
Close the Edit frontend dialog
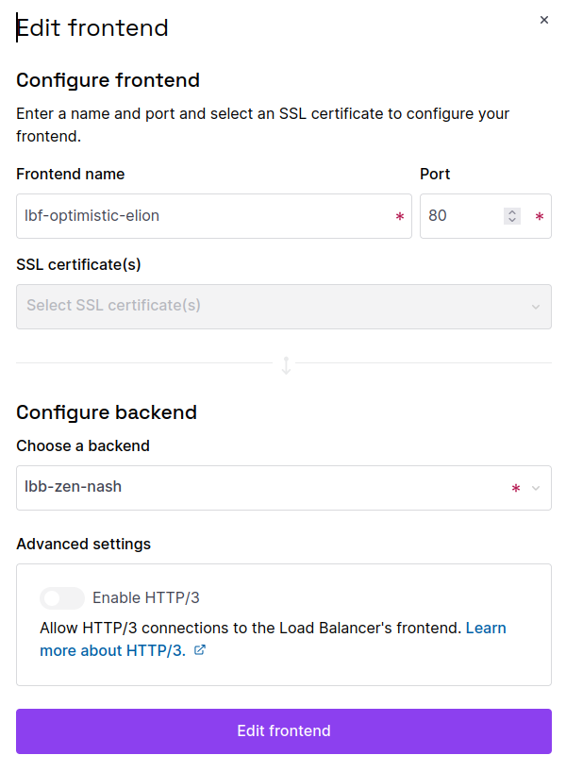(543, 20)
